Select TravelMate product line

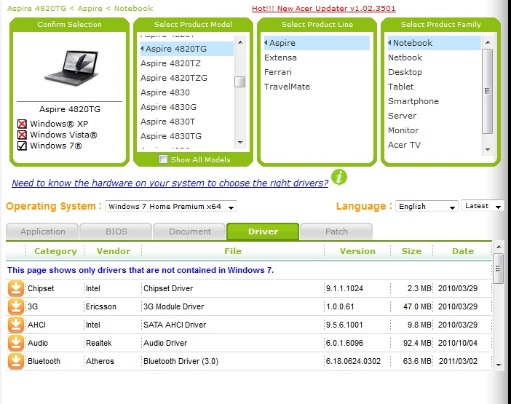pyautogui.click(x=287, y=87)
